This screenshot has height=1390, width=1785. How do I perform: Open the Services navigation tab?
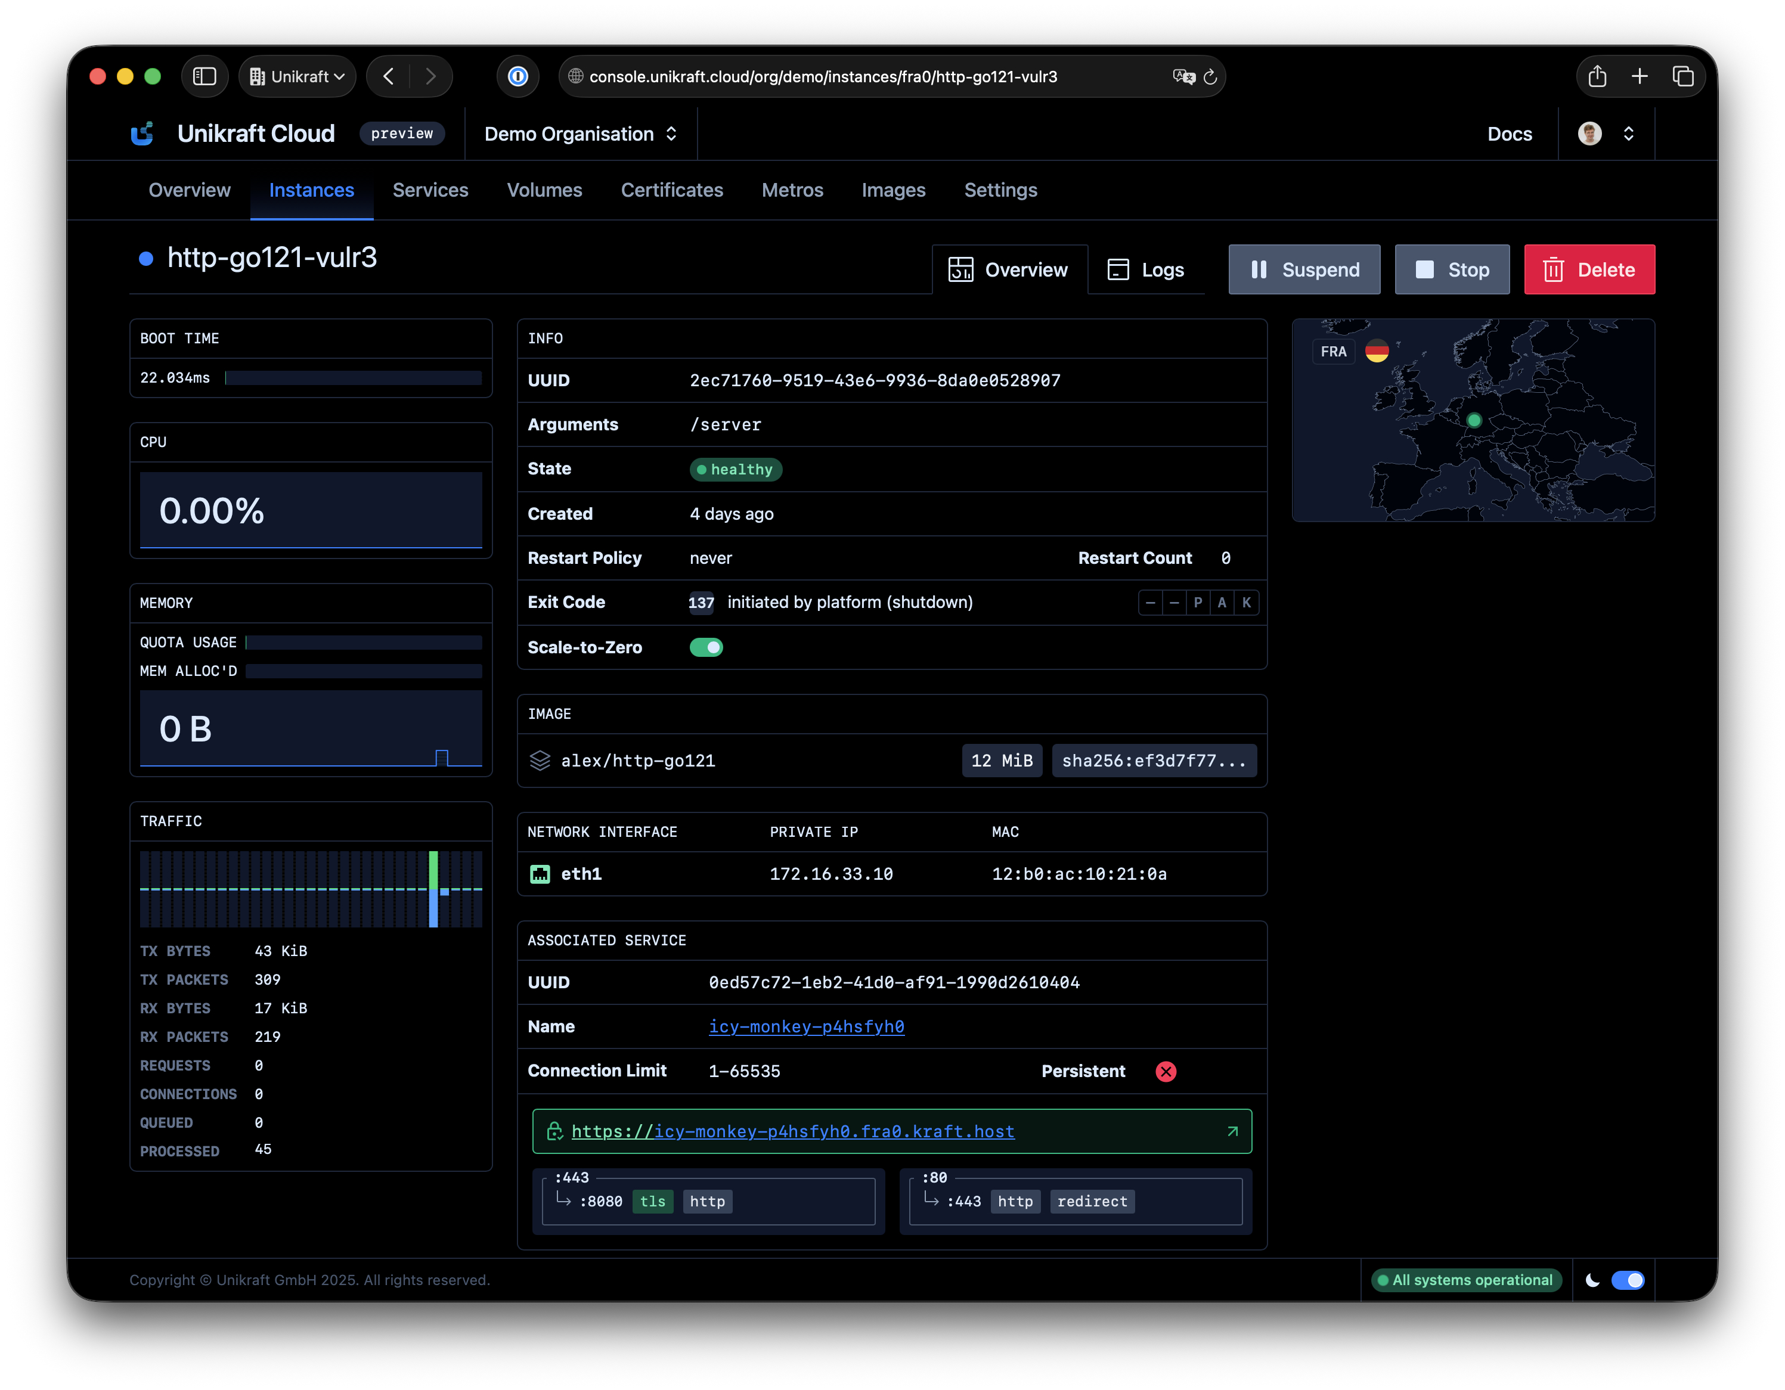click(x=430, y=190)
